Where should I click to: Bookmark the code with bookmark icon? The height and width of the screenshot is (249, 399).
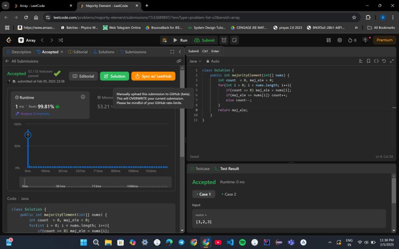[x=369, y=61]
